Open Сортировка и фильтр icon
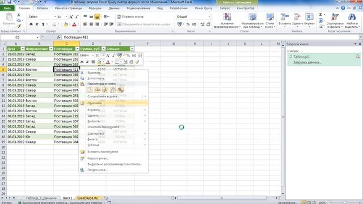This screenshot has width=363, height=204. 335,17
